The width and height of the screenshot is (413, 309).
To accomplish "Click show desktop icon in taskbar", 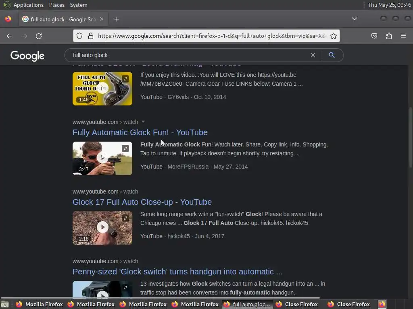I will point(5,304).
